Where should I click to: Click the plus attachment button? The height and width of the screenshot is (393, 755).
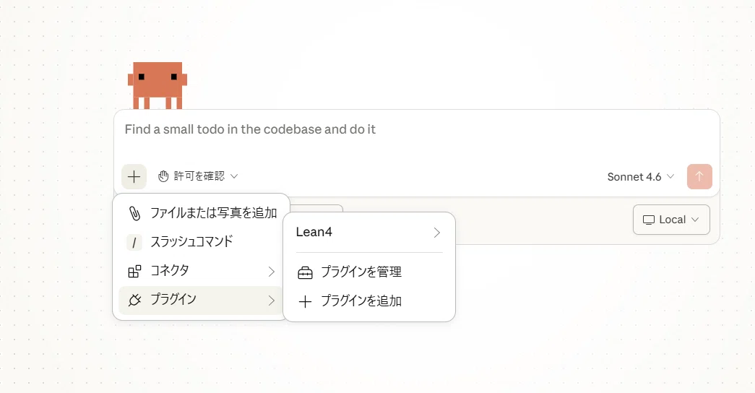134,176
